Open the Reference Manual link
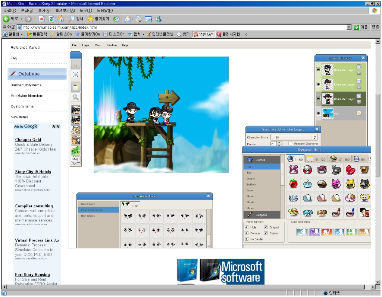 click(x=25, y=48)
